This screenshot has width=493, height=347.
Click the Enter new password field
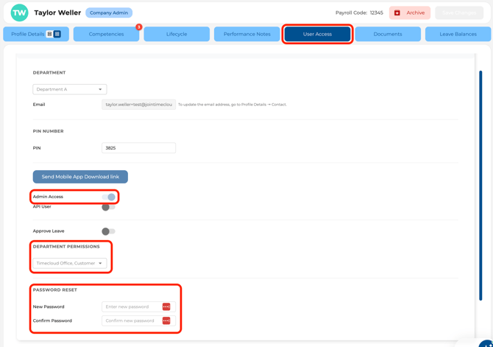tap(138, 306)
